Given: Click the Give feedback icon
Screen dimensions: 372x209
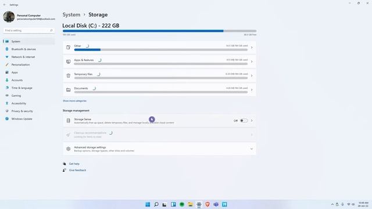Looking at the screenshot, I should click(x=65, y=170).
